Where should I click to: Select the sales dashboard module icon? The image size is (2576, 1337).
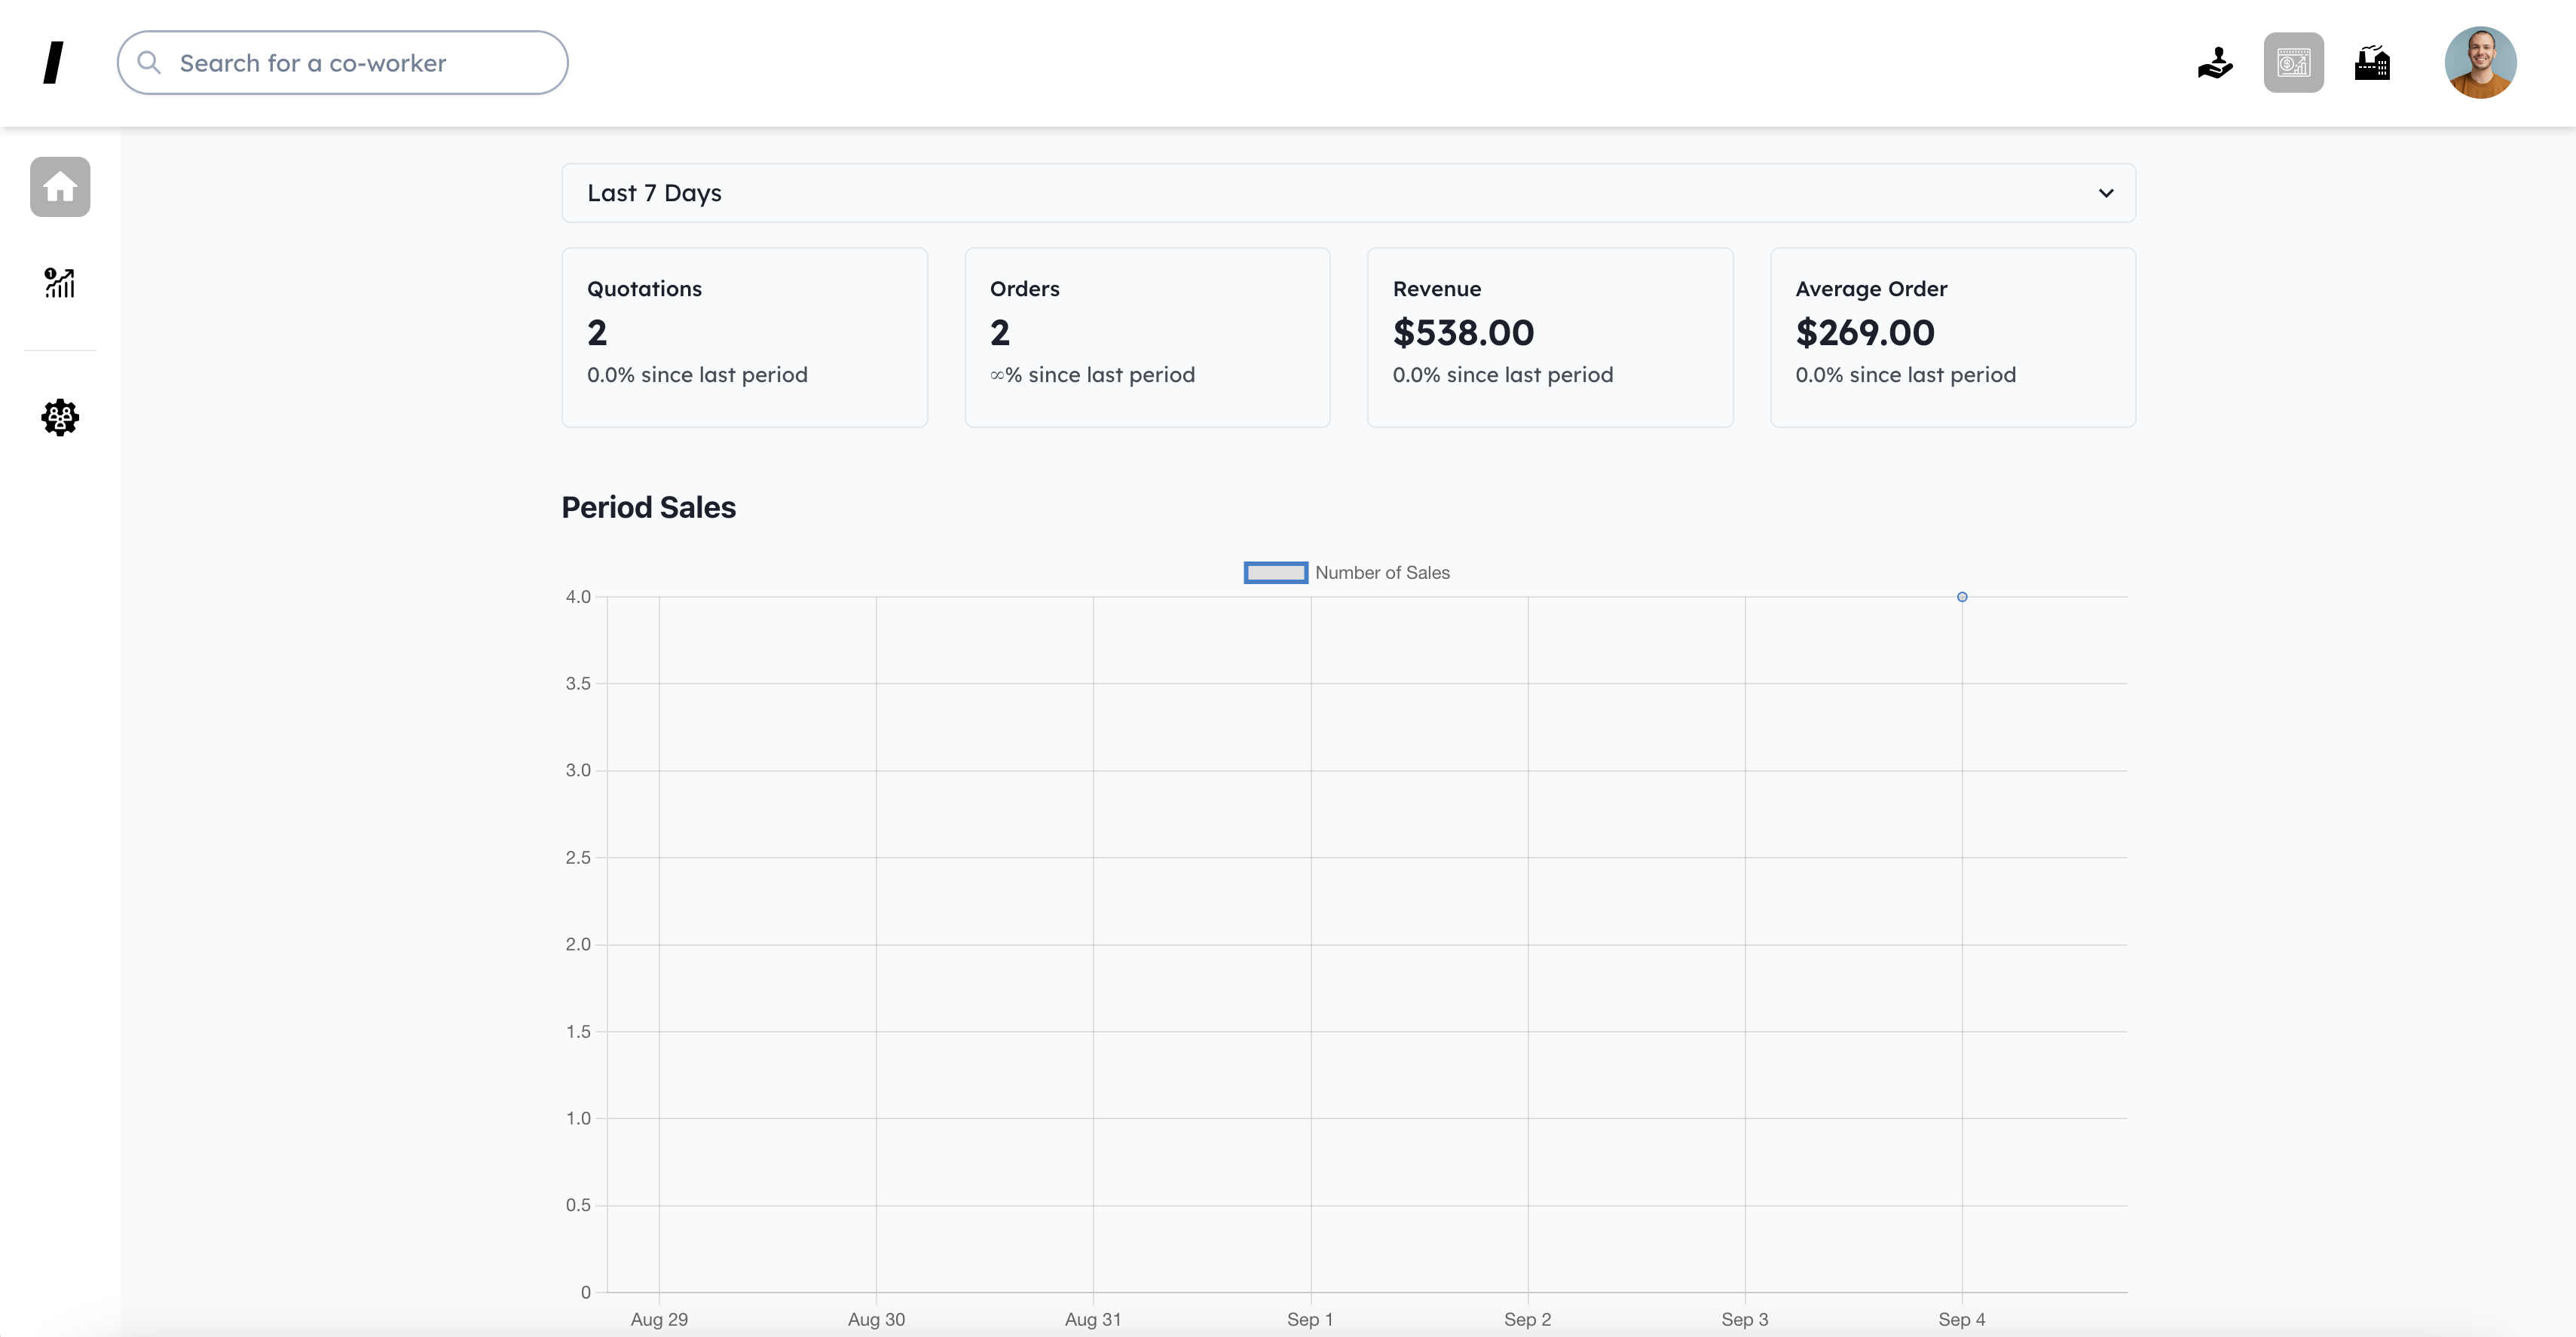2293,63
